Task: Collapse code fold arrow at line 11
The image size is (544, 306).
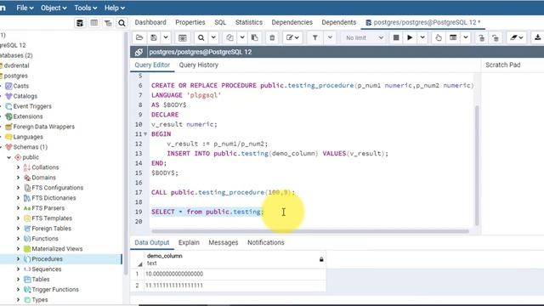Action: pos(145,134)
